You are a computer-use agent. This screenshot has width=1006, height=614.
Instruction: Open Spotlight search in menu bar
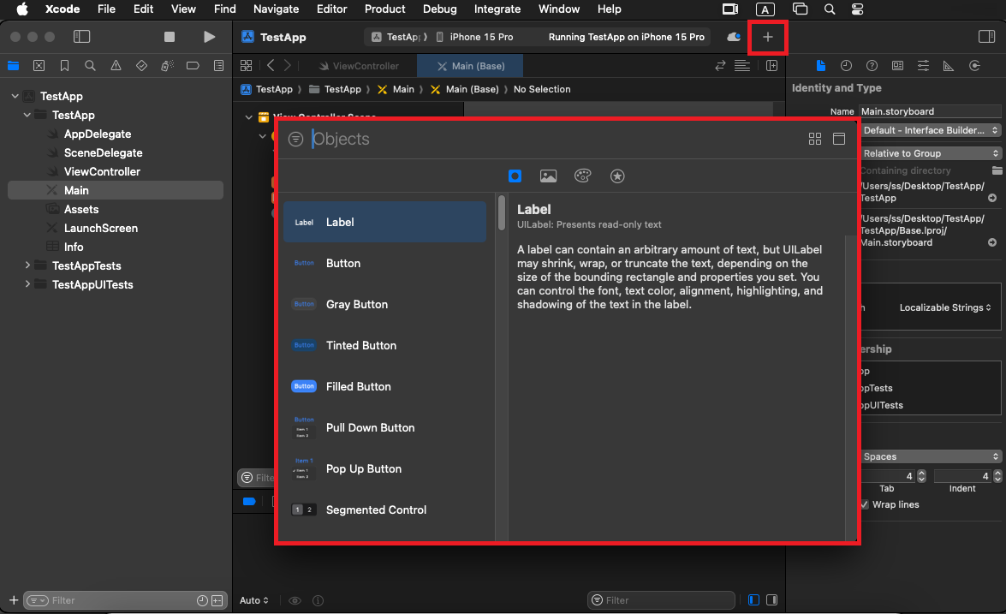tap(830, 9)
